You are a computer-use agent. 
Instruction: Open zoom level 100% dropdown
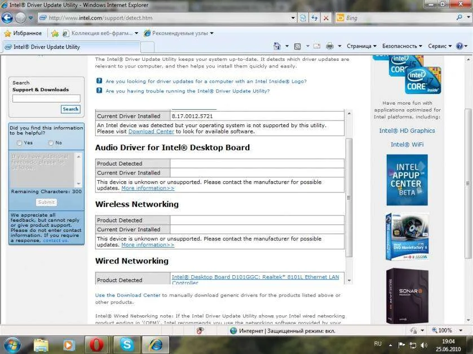coord(461,330)
